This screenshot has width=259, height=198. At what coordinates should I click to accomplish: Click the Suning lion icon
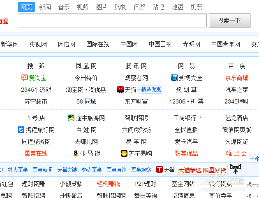(x=124, y=153)
